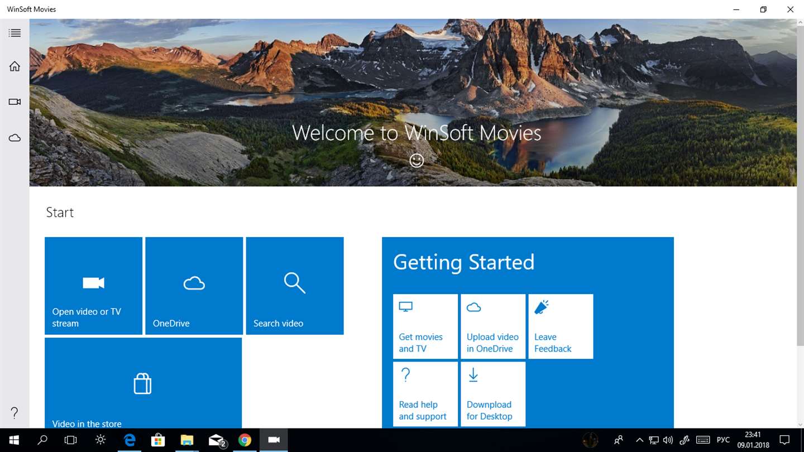The height and width of the screenshot is (452, 804).
Task: Open Task View on the taskbar
Action: click(x=70, y=440)
